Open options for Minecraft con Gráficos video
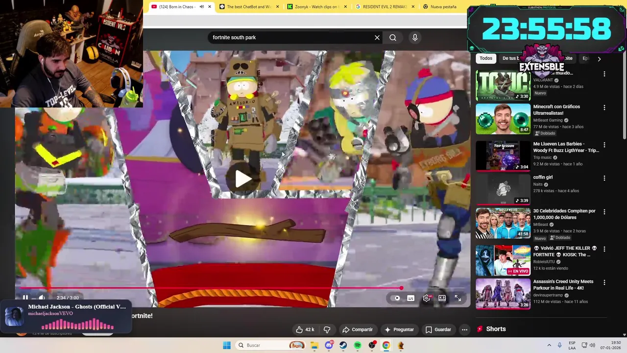Screen dimensions: 627x353 604,108
